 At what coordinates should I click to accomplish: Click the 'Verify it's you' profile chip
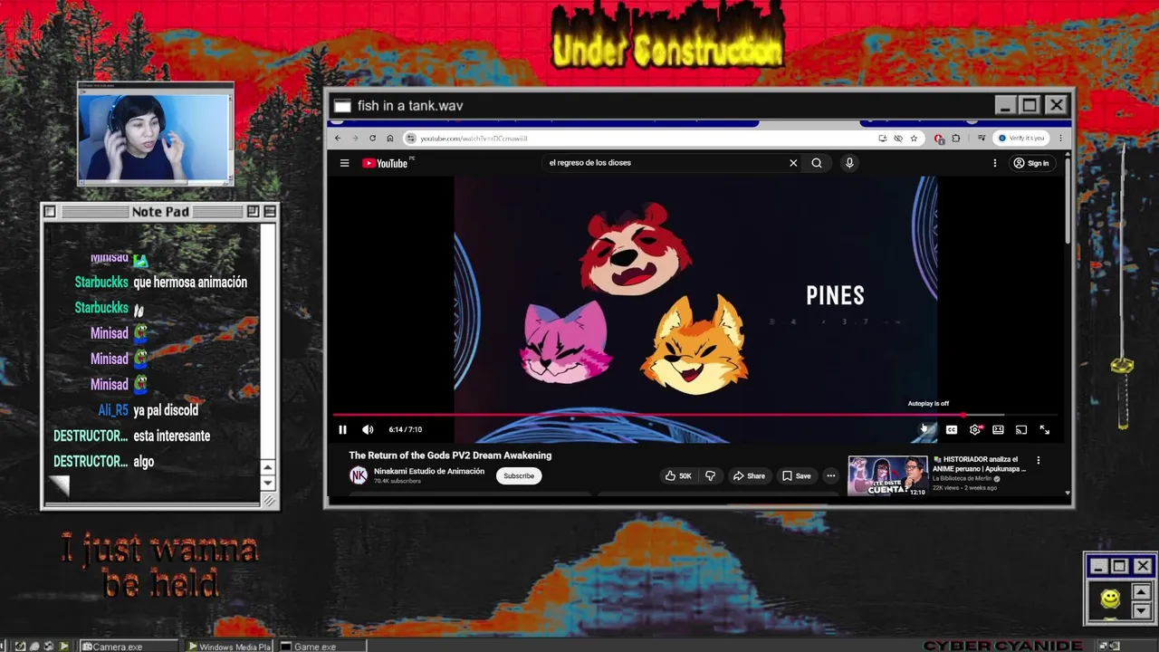coord(1021,139)
